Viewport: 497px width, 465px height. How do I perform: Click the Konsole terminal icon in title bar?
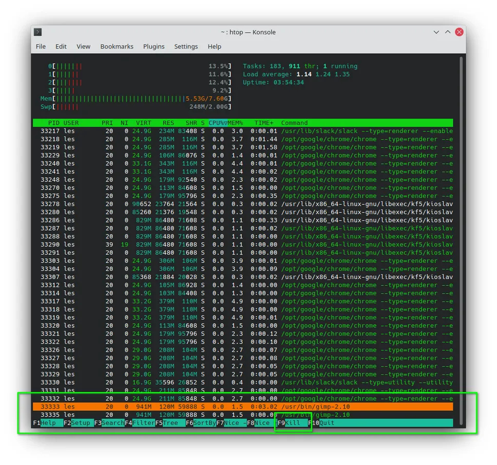(38, 32)
